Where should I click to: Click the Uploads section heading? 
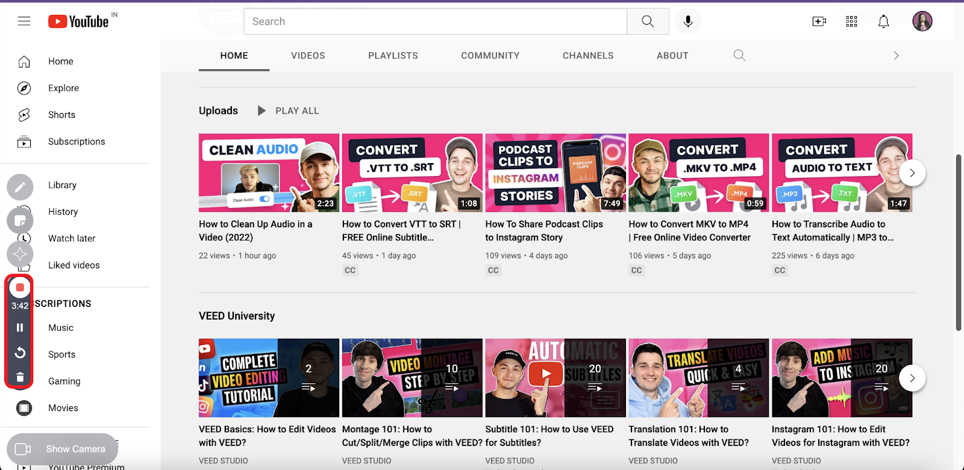coord(218,111)
